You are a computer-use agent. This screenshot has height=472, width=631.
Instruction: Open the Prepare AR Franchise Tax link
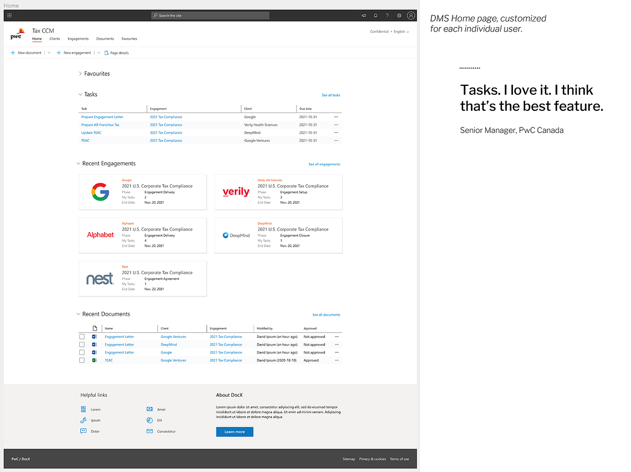100,125
